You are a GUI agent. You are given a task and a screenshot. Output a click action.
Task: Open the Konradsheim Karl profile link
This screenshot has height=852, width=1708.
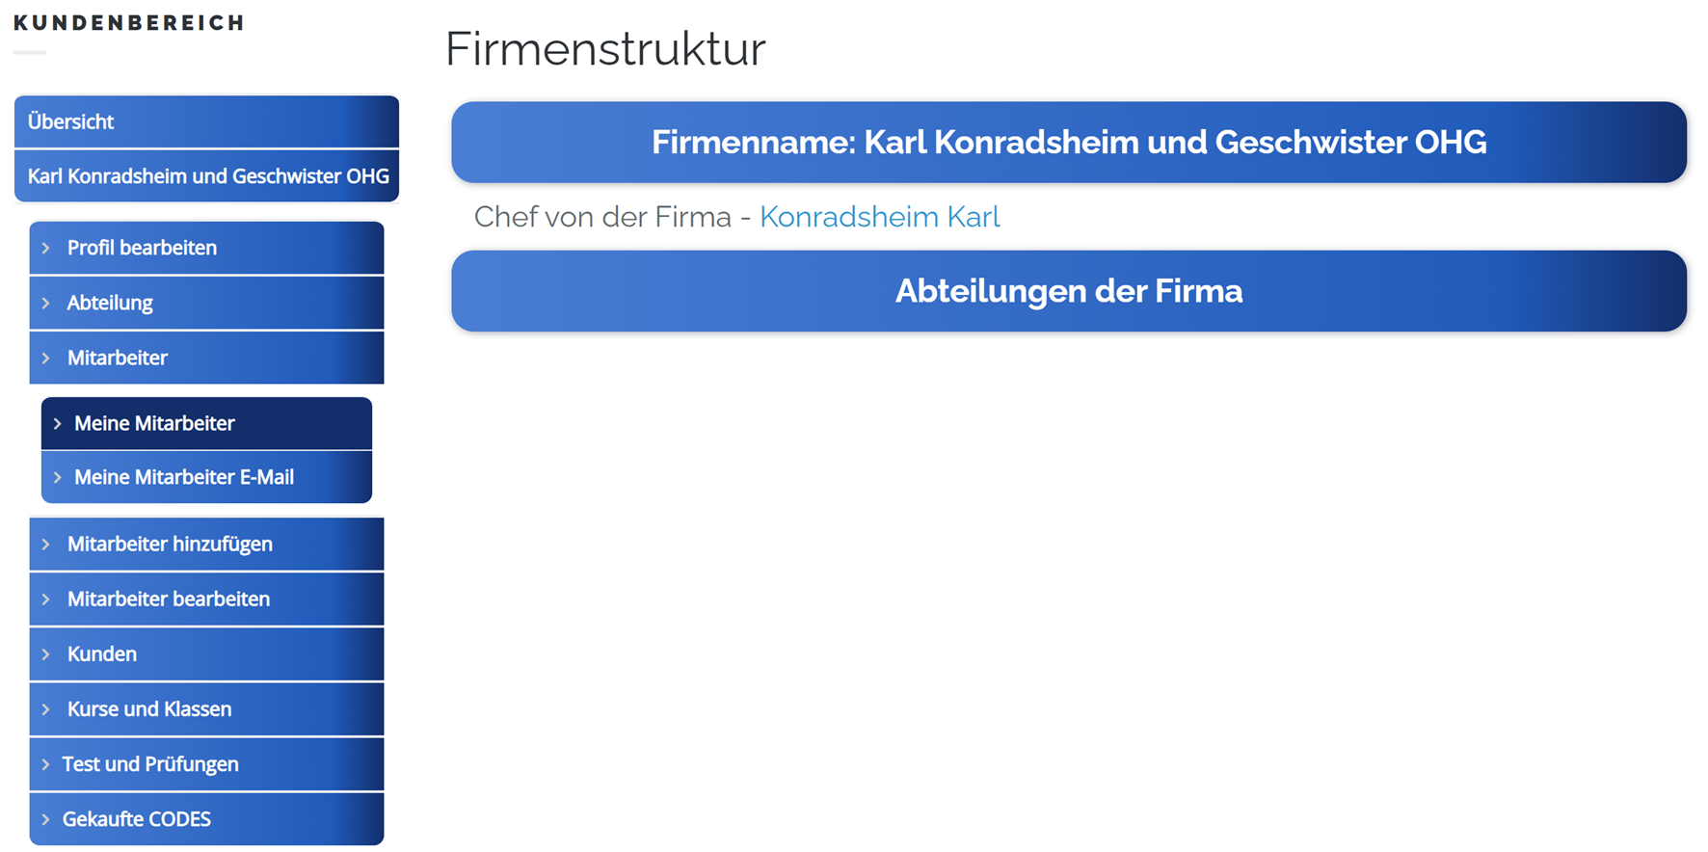879,217
